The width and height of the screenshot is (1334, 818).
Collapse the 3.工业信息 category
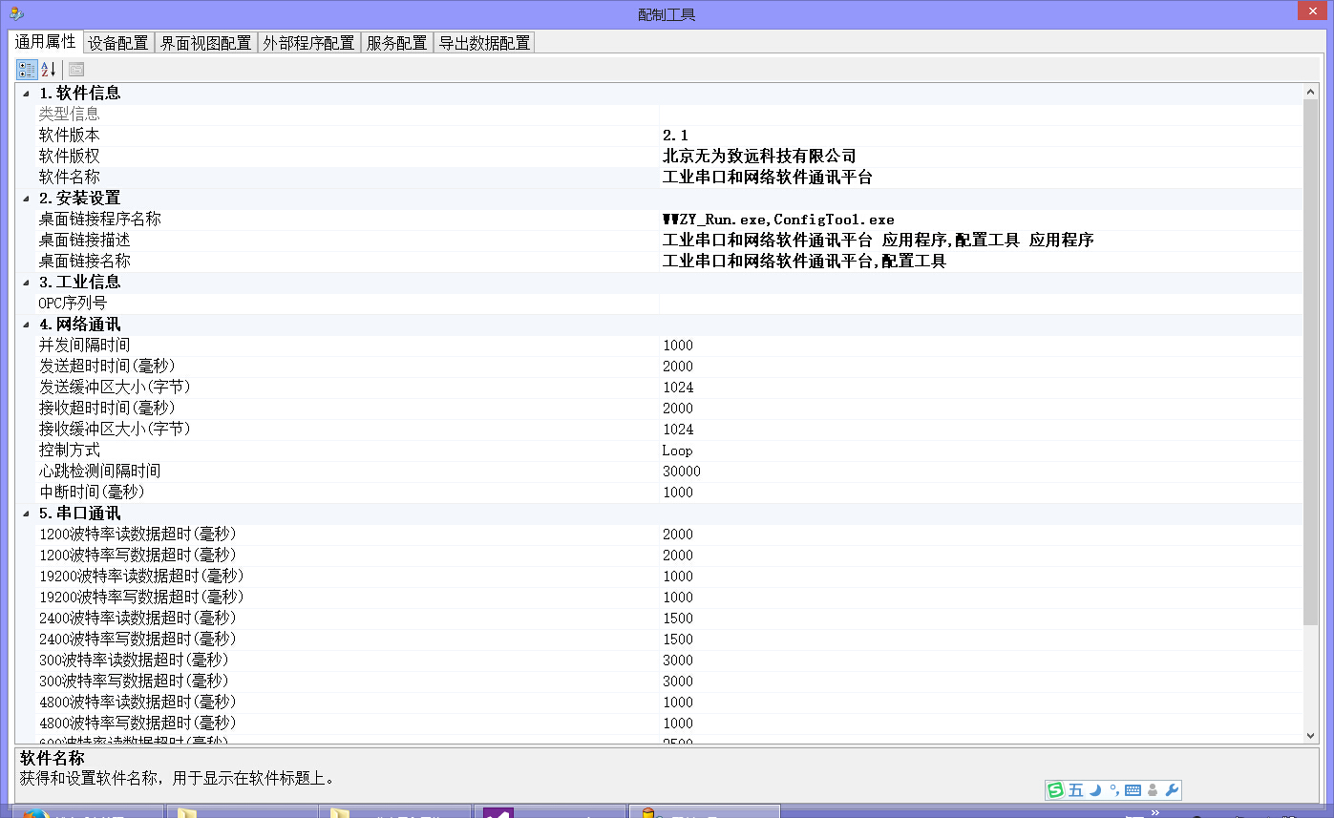pos(26,283)
